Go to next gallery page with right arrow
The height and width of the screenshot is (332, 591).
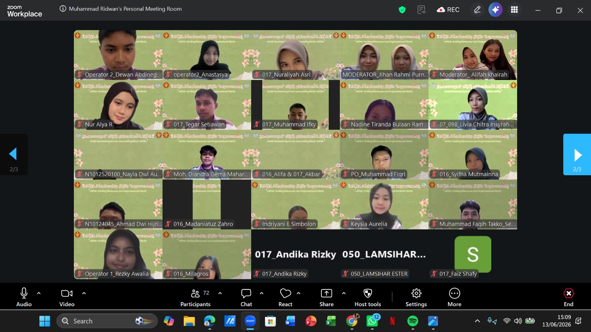(x=577, y=154)
